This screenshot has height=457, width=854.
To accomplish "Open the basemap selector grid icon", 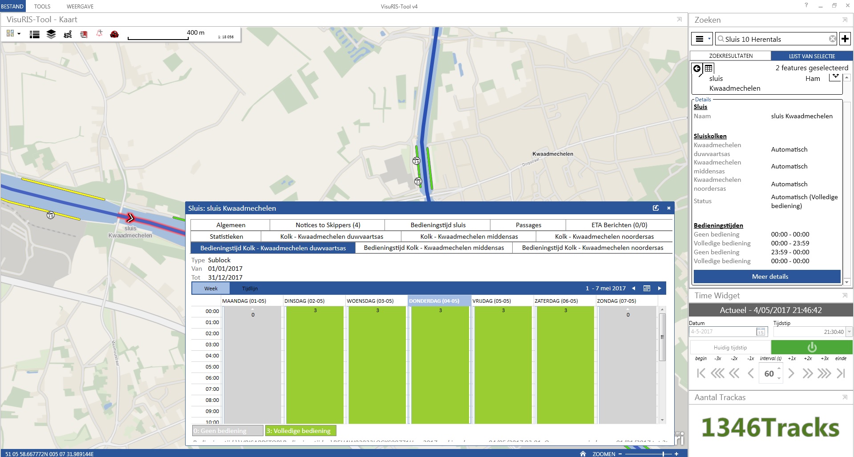I will click(x=10, y=34).
